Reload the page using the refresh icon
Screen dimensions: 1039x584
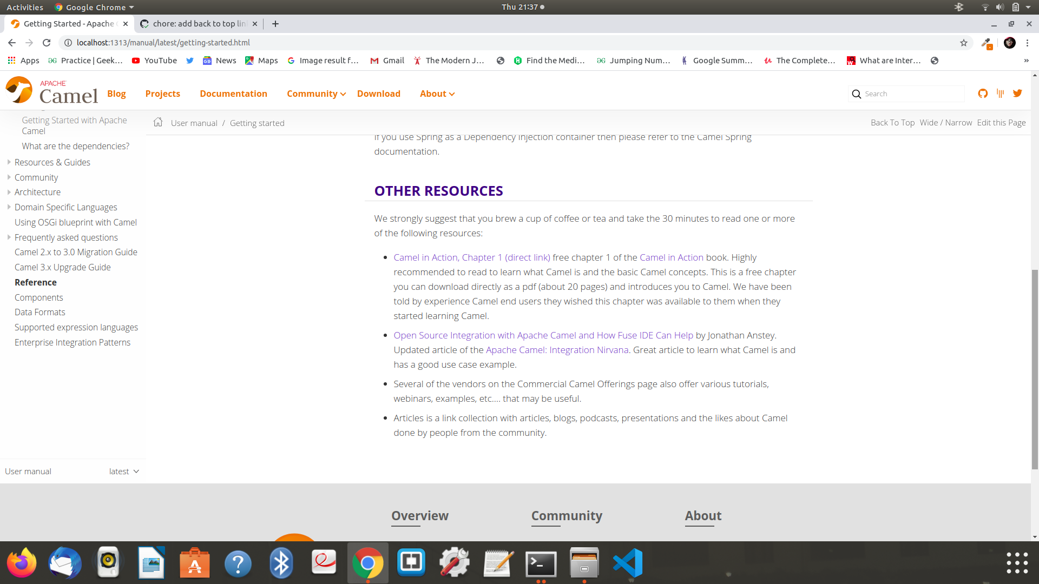[x=47, y=43]
